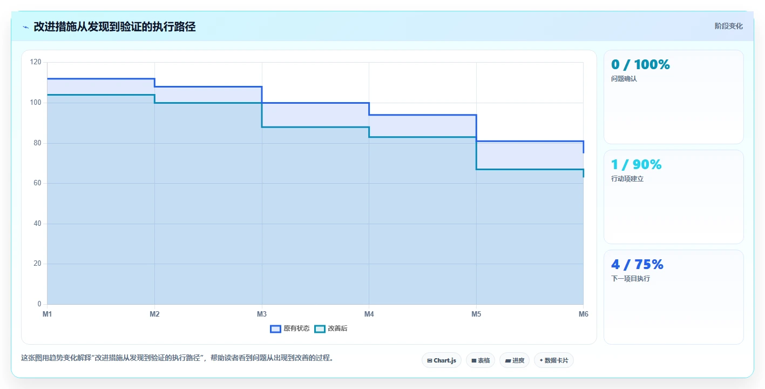Click the 进度 tag
The image size is (765, 389).
pyautogui.click(x=514, y=360)
